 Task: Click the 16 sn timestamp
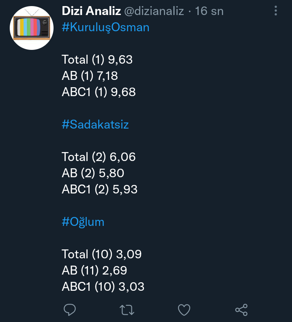pos(209,11)
